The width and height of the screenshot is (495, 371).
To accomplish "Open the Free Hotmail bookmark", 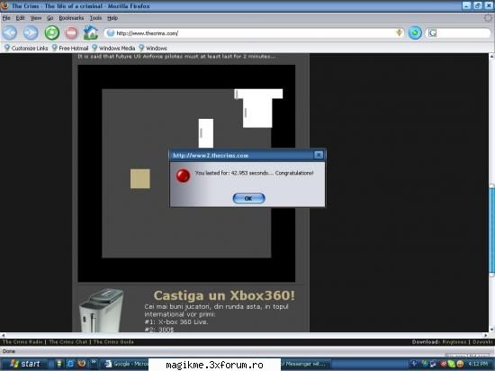I will tap(70, 48).
